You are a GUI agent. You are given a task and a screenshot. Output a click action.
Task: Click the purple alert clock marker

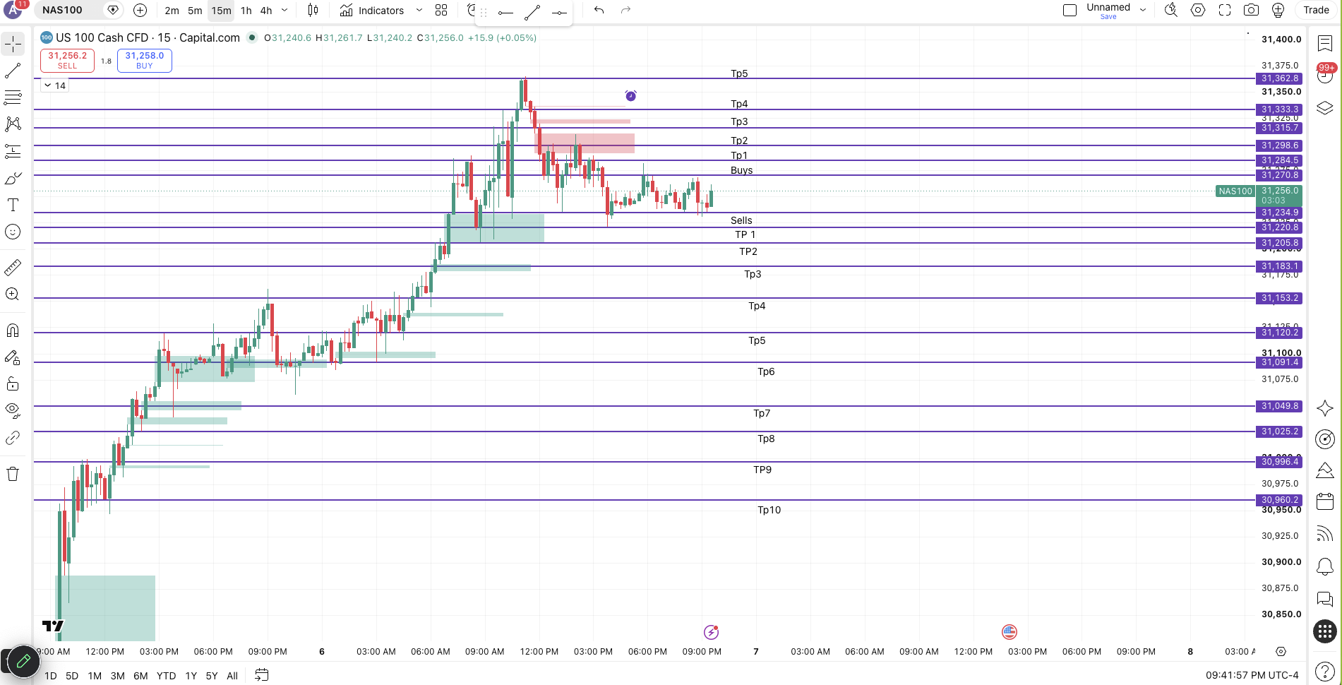pyautogui.click(x=630, y=95)
